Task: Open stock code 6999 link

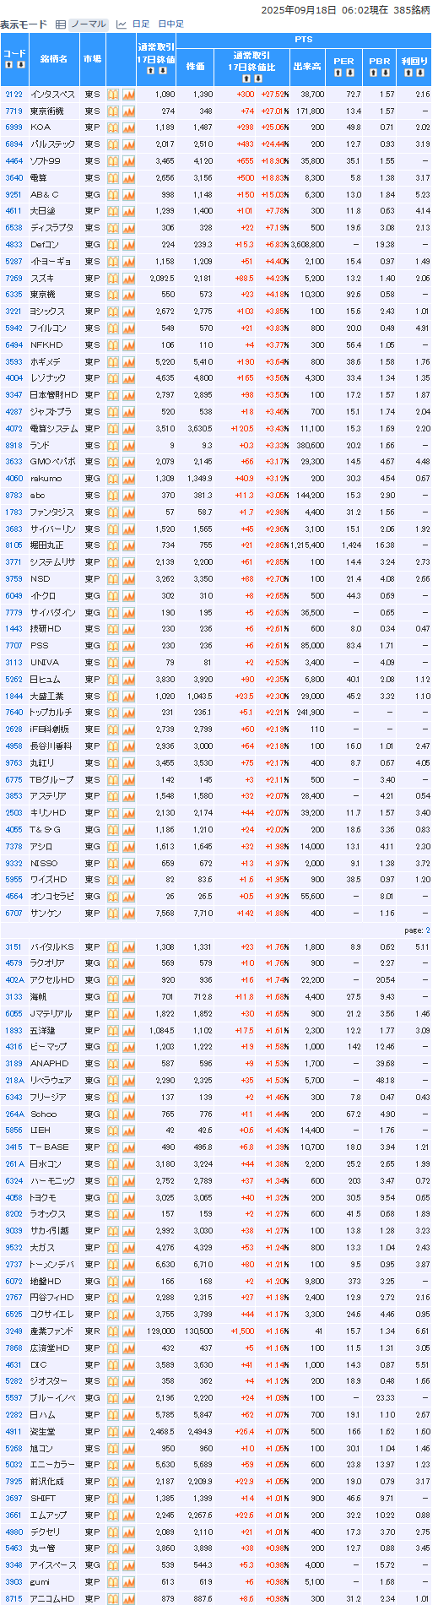Action: tap(14, 127)
